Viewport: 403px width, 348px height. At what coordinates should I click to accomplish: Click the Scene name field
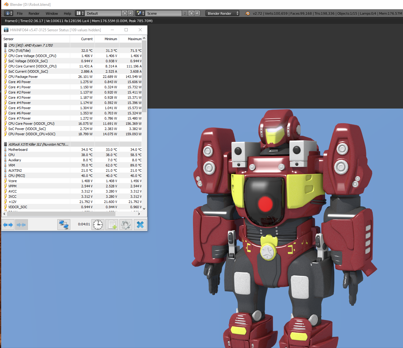click(x=163, y=13)
